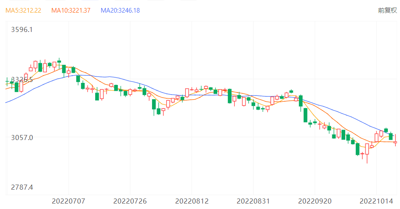Select the 20220726 date label
400x209 pixels.
130,201
